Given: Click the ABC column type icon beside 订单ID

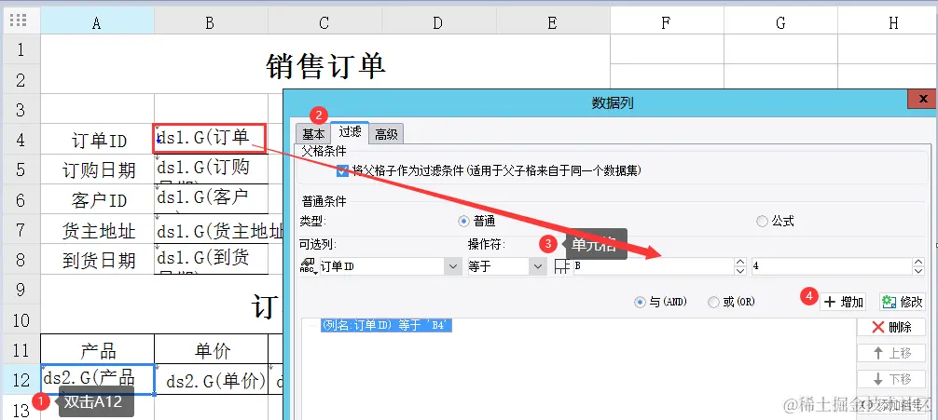Looking at the screenshot, I should tap(306, 267).
